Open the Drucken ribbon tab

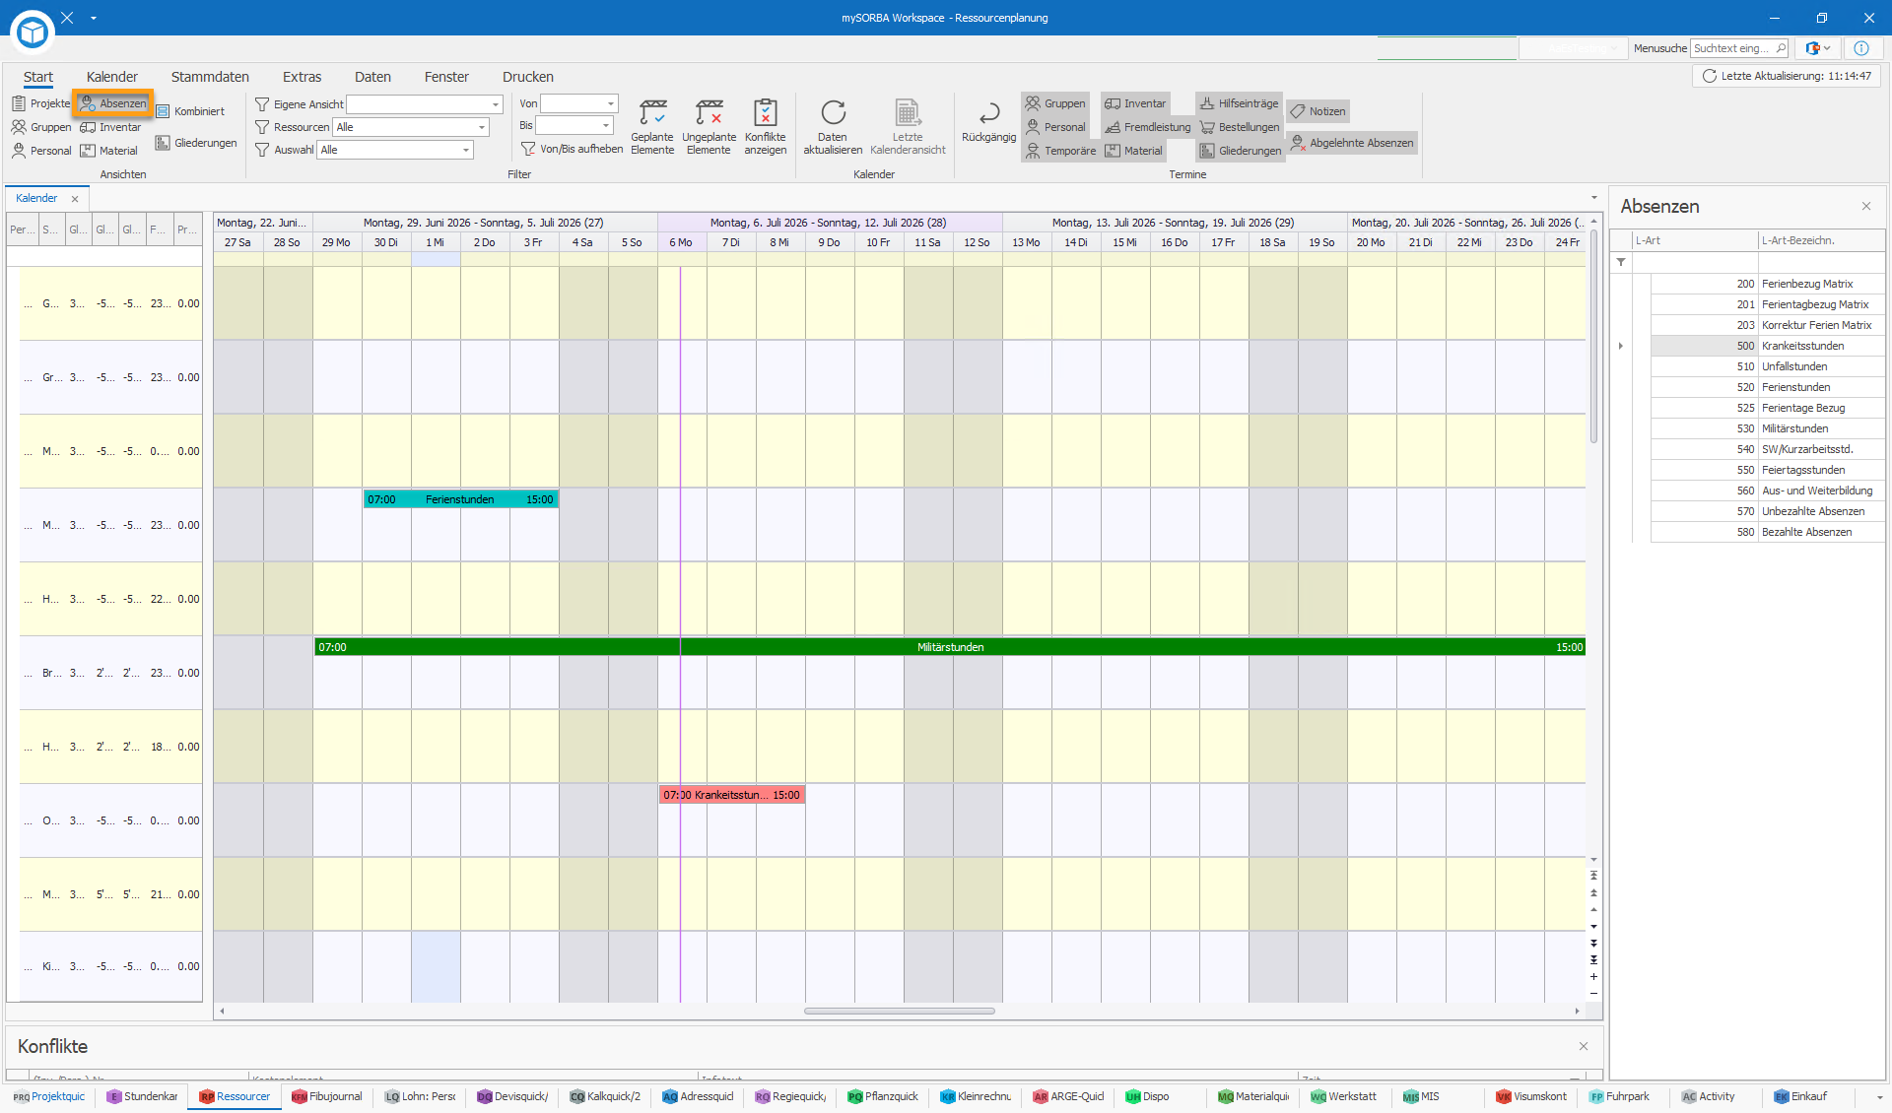click(528, 77)
